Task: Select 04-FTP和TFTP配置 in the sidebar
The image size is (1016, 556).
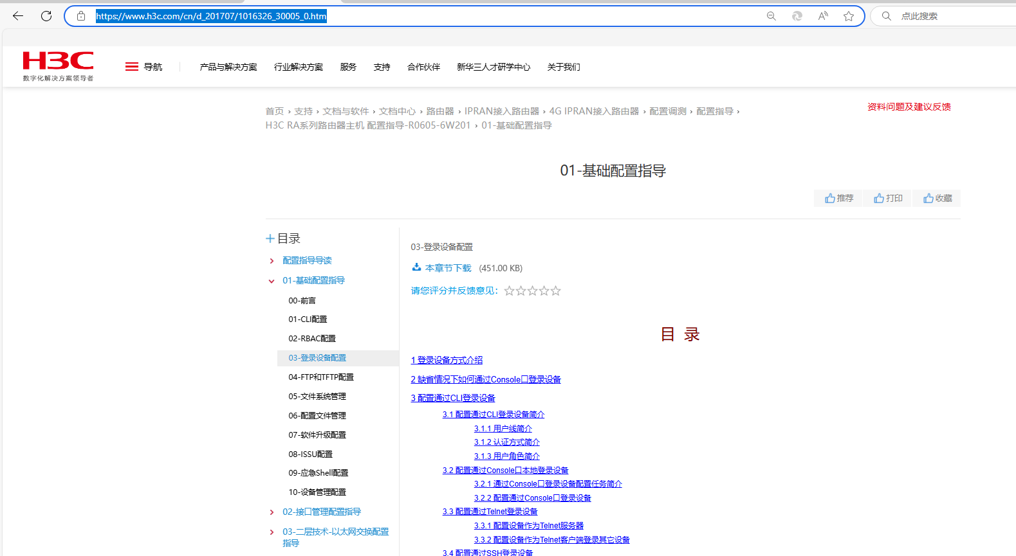Action: click(321, 377)
